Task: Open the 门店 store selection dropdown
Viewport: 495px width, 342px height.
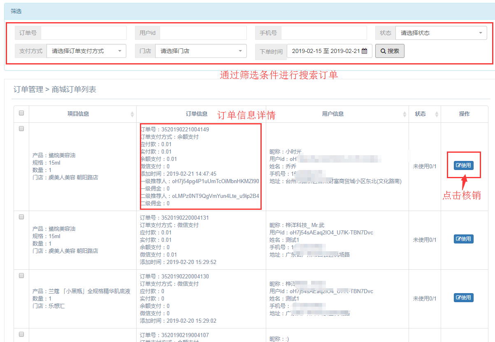Action: pyautogui.click(x=201, y=51)
